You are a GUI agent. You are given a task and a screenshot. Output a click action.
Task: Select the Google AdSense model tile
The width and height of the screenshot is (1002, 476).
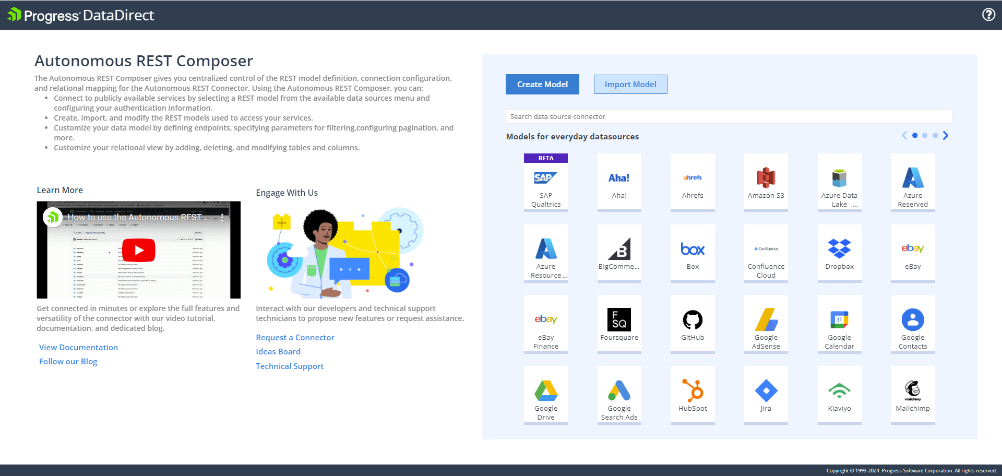(766, 324)
